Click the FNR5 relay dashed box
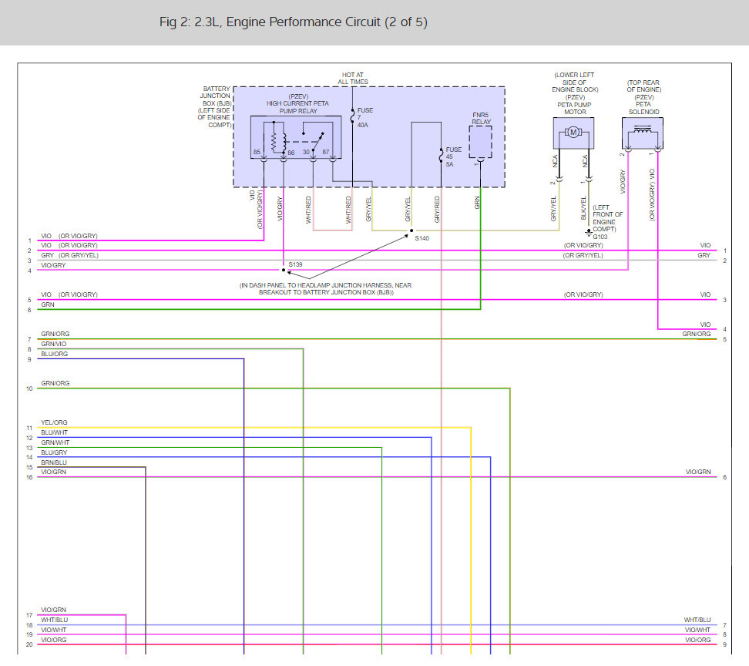This screenshot has width=749, height=666. [x=481, y=142]
